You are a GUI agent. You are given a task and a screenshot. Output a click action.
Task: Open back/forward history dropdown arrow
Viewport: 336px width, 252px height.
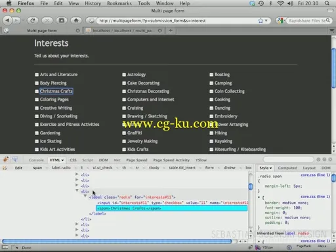pos(23,20)
